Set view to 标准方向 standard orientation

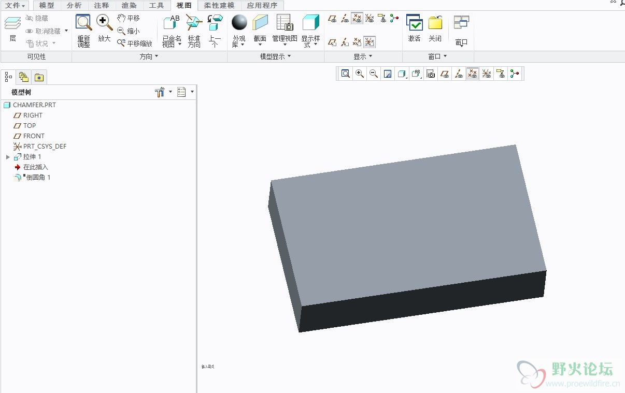coord(194,31)
